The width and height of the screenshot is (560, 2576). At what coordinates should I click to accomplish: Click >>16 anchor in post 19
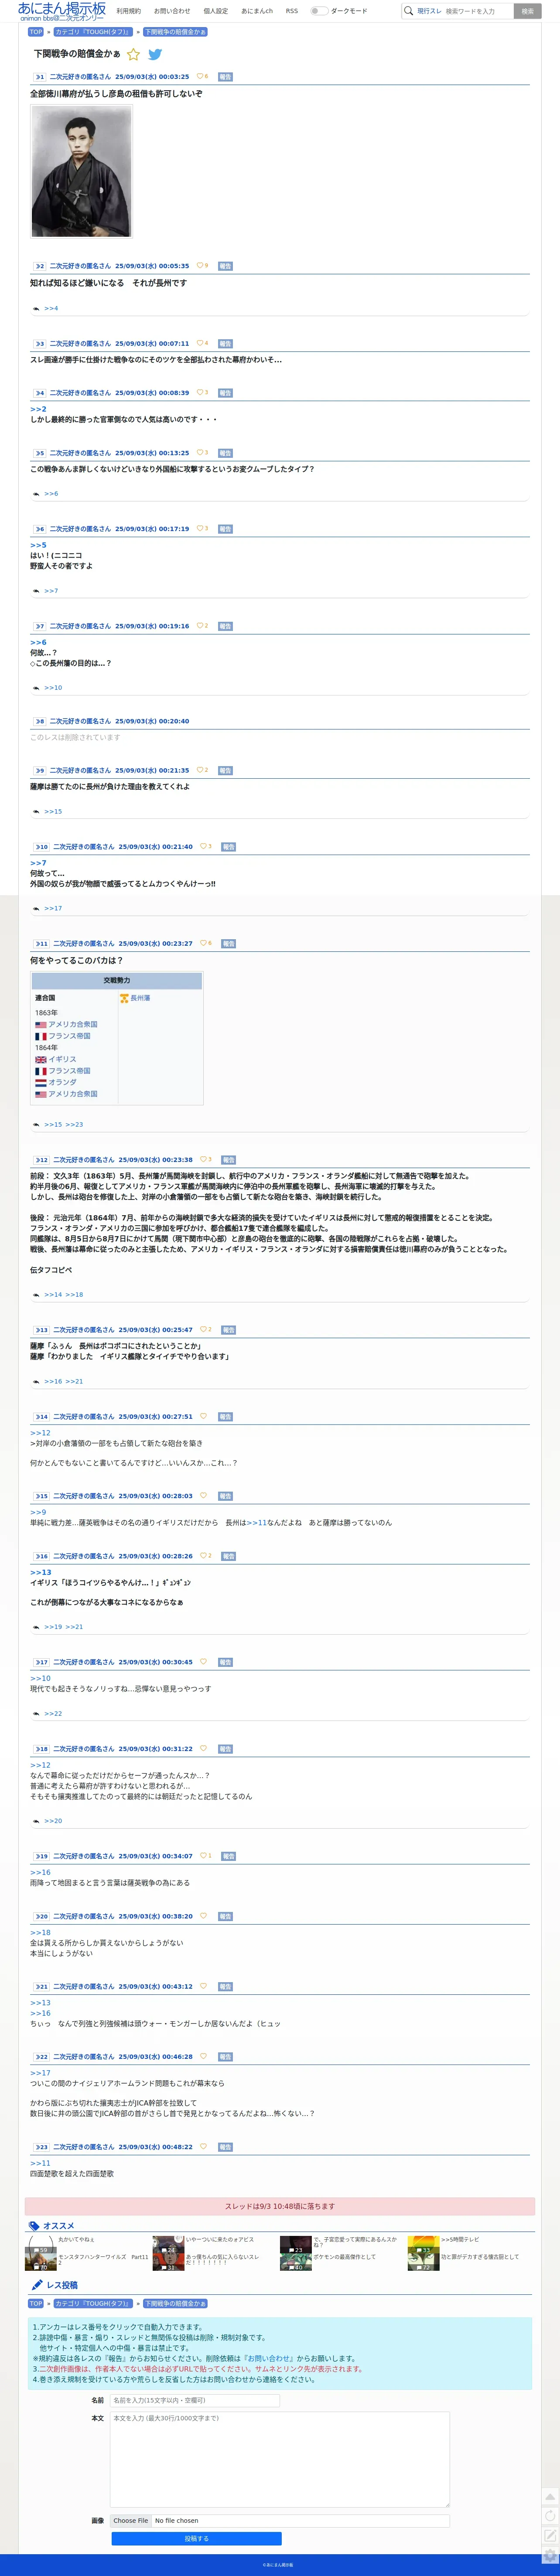(40, 1872)
